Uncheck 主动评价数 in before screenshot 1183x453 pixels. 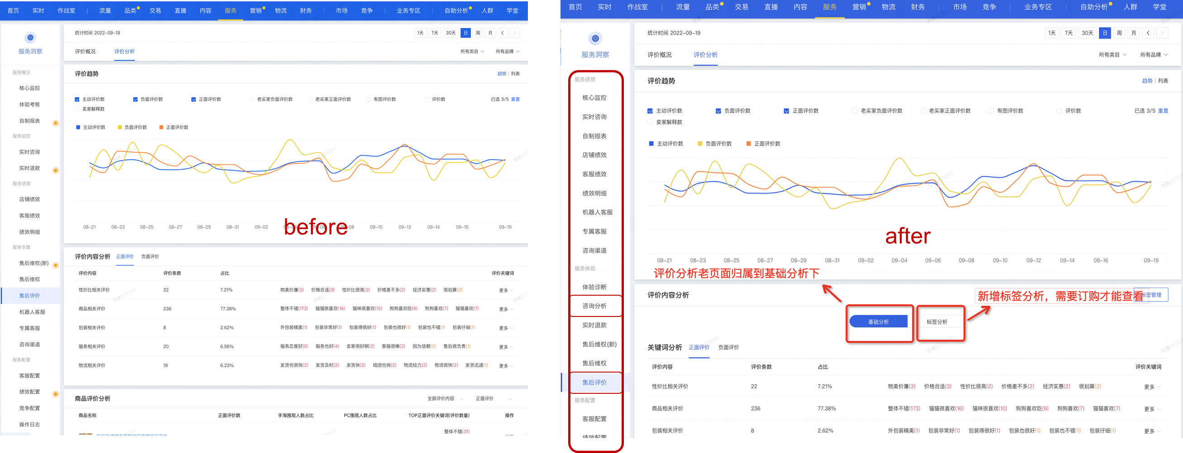tap(77, 99)
